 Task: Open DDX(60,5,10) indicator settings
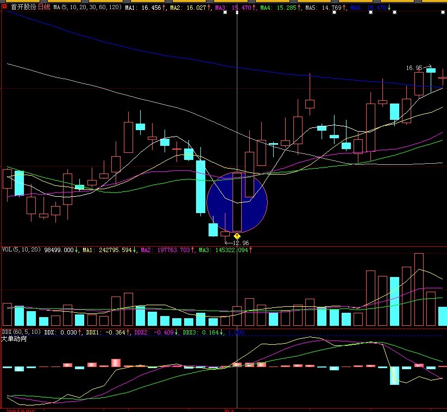[21, 332]
